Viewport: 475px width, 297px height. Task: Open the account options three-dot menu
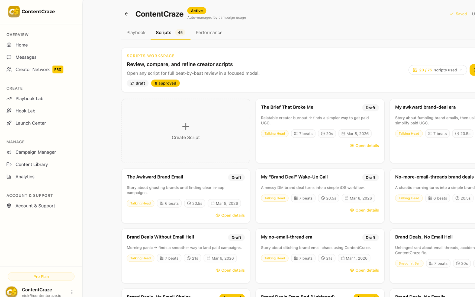72,292
